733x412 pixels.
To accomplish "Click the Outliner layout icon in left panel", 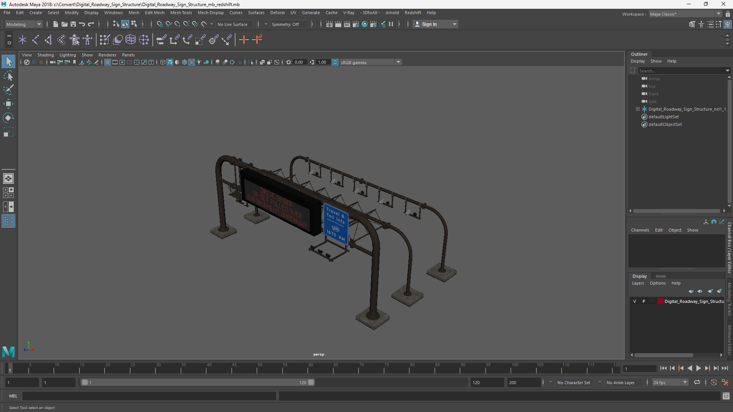I will tap(8, 221).
